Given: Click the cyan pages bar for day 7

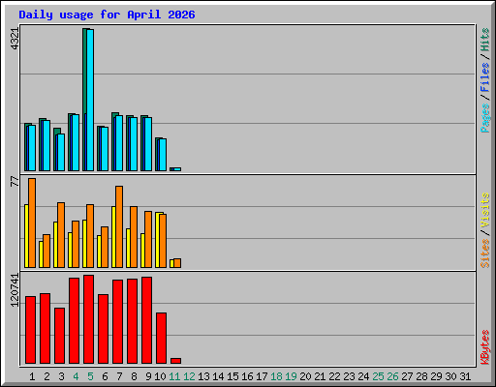Looking at the screenshot, I should pyautogui.click(x=119, y=143).
